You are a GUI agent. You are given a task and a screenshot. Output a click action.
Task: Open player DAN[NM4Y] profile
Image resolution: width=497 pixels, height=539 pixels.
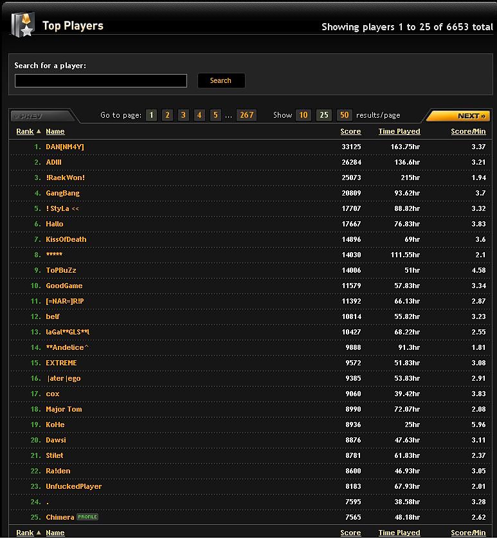(65, 147)
